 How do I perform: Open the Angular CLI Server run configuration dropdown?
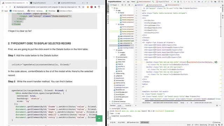pos(164,1)
